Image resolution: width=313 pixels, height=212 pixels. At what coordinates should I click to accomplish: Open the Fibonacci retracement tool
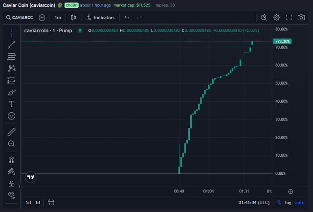click(12, 56)
